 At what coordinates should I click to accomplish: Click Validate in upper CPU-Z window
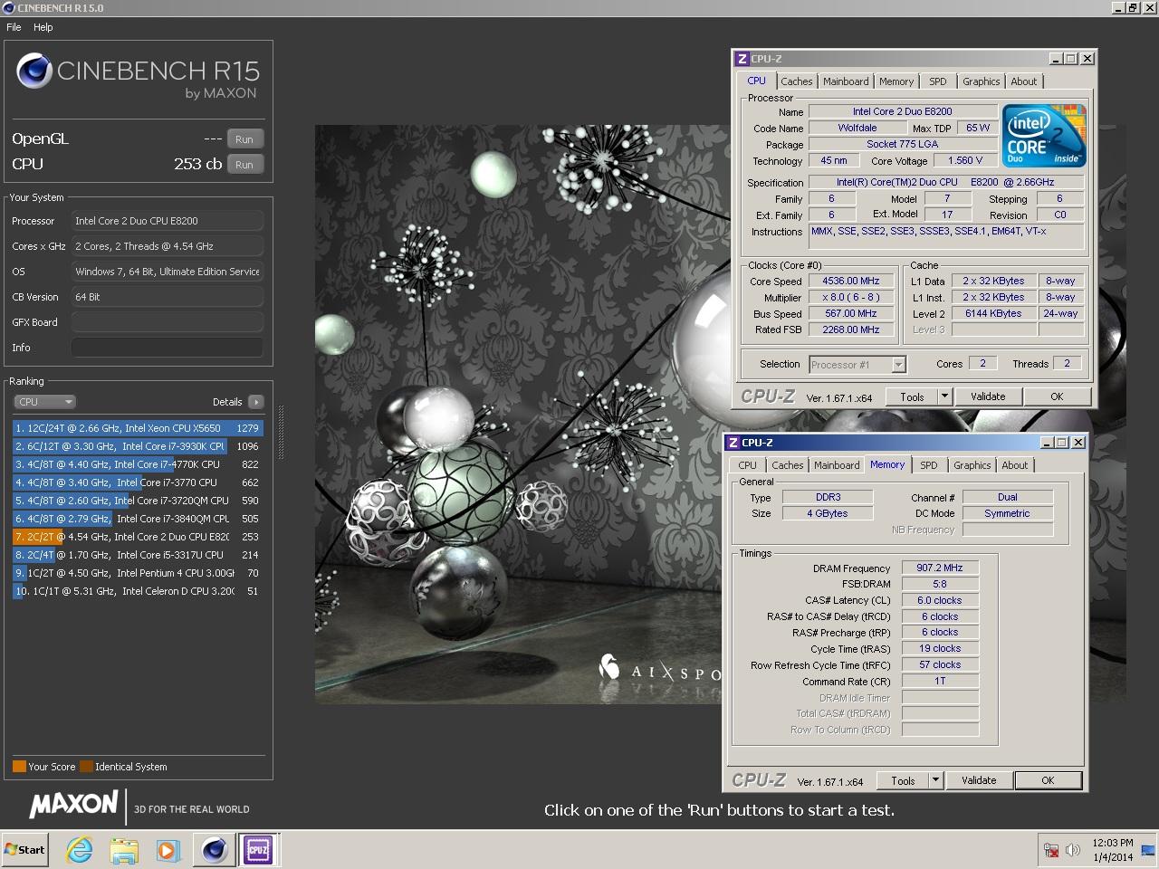(988, 396)
